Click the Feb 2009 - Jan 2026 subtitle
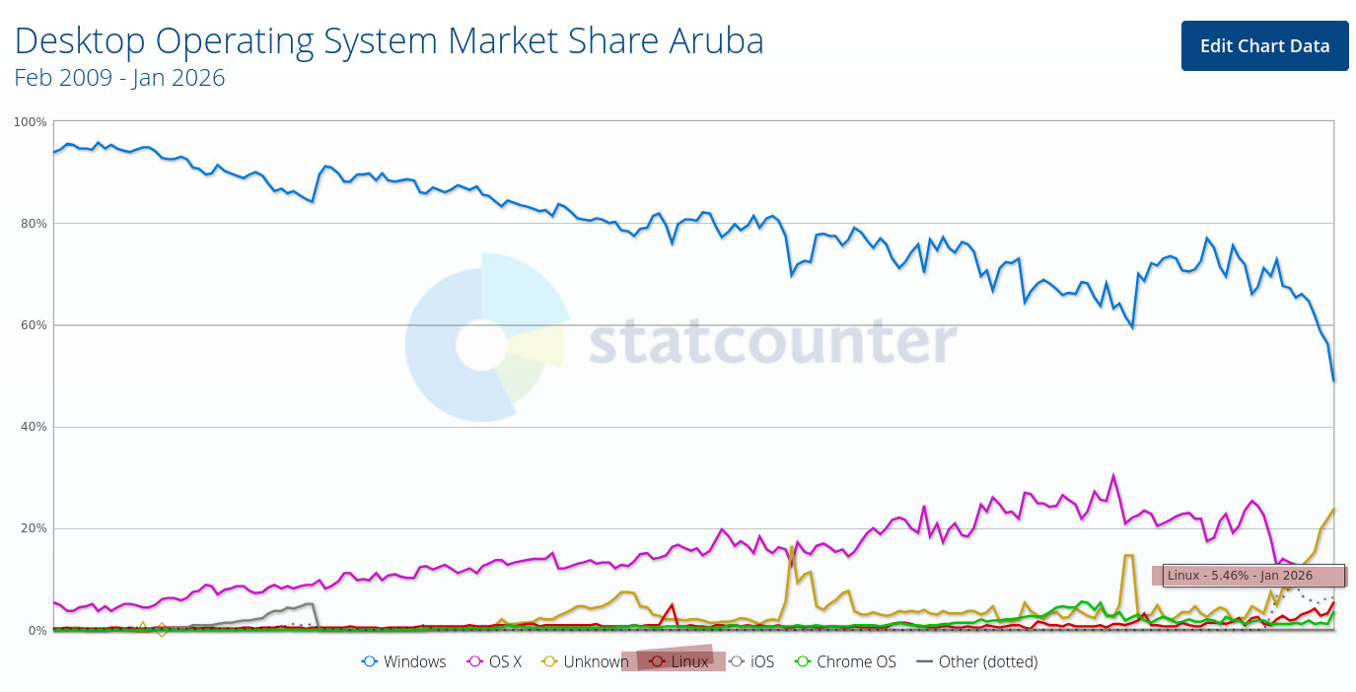The width and height of the screenshot is (1356, 692). [x=119, y=77]
